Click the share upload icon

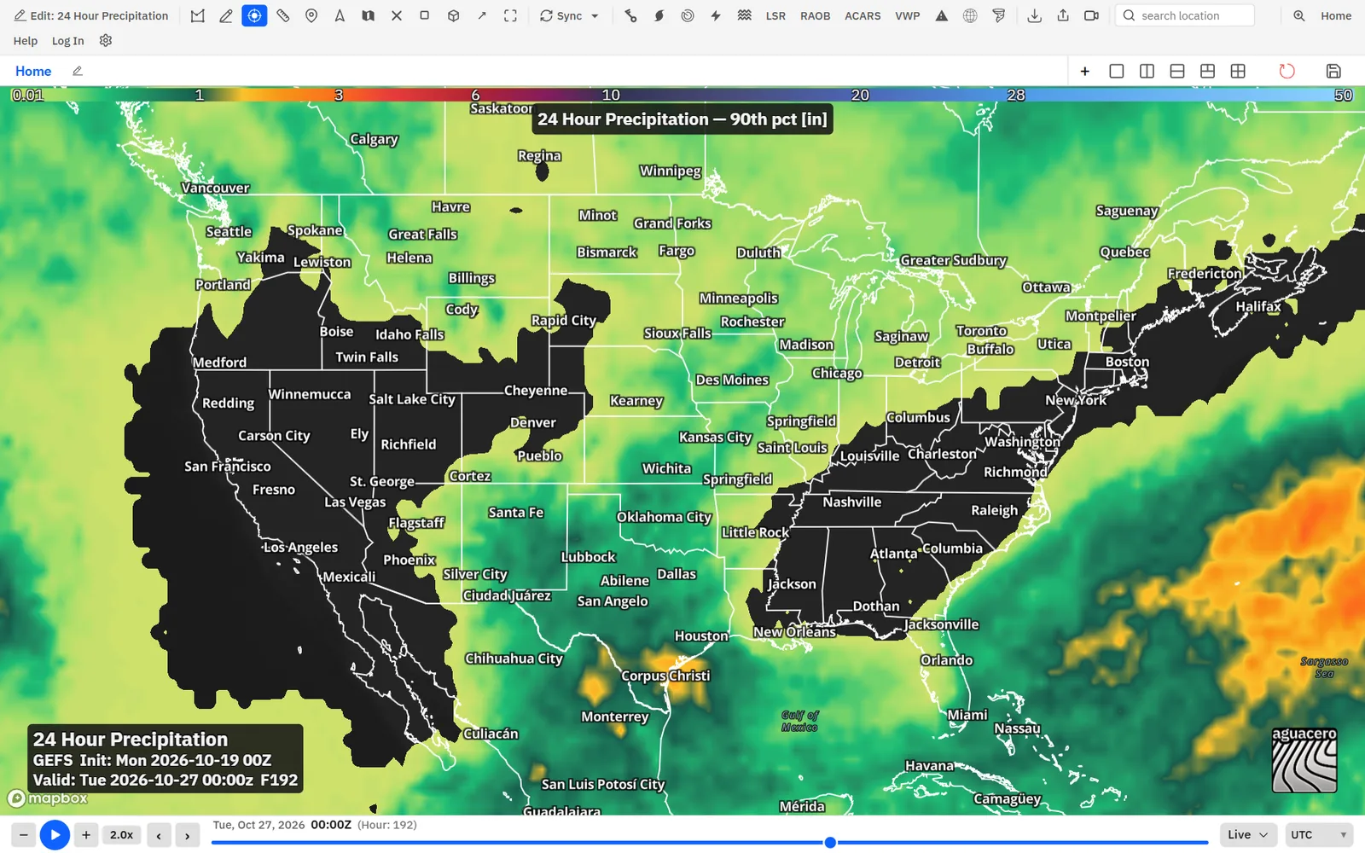click(1063, 15)
